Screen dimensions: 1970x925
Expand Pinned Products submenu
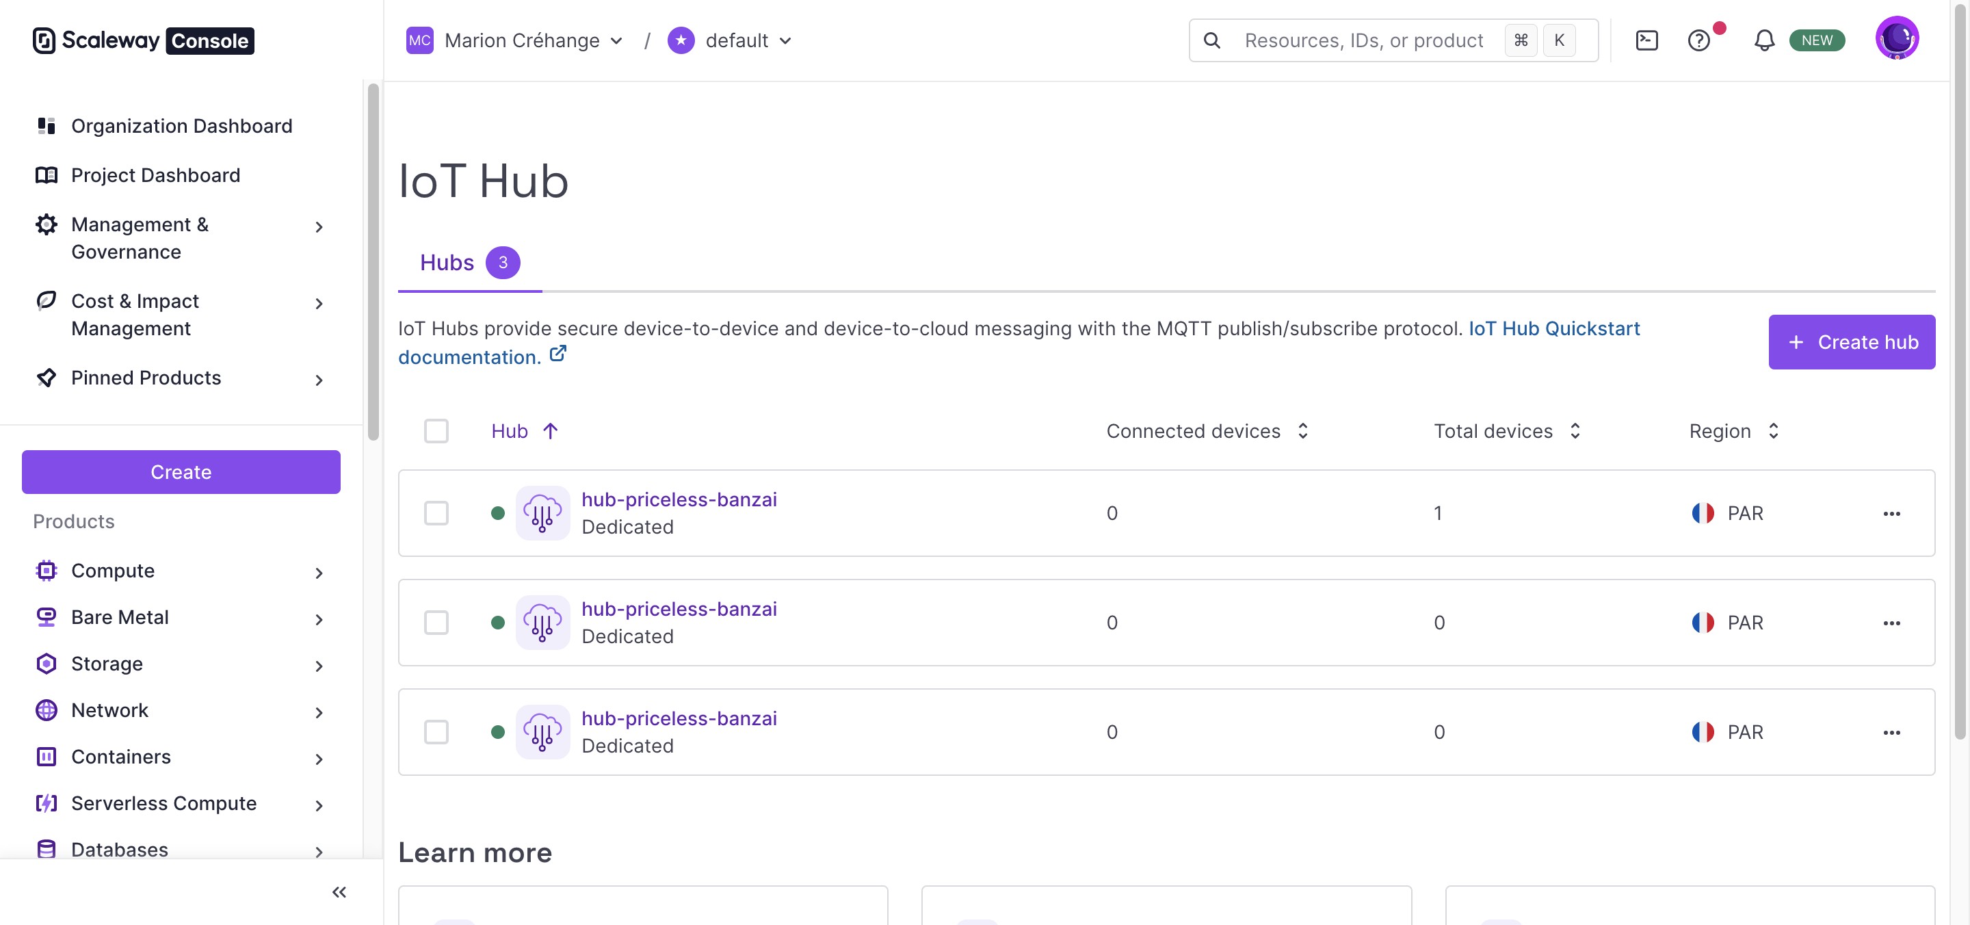click(319, 380)
